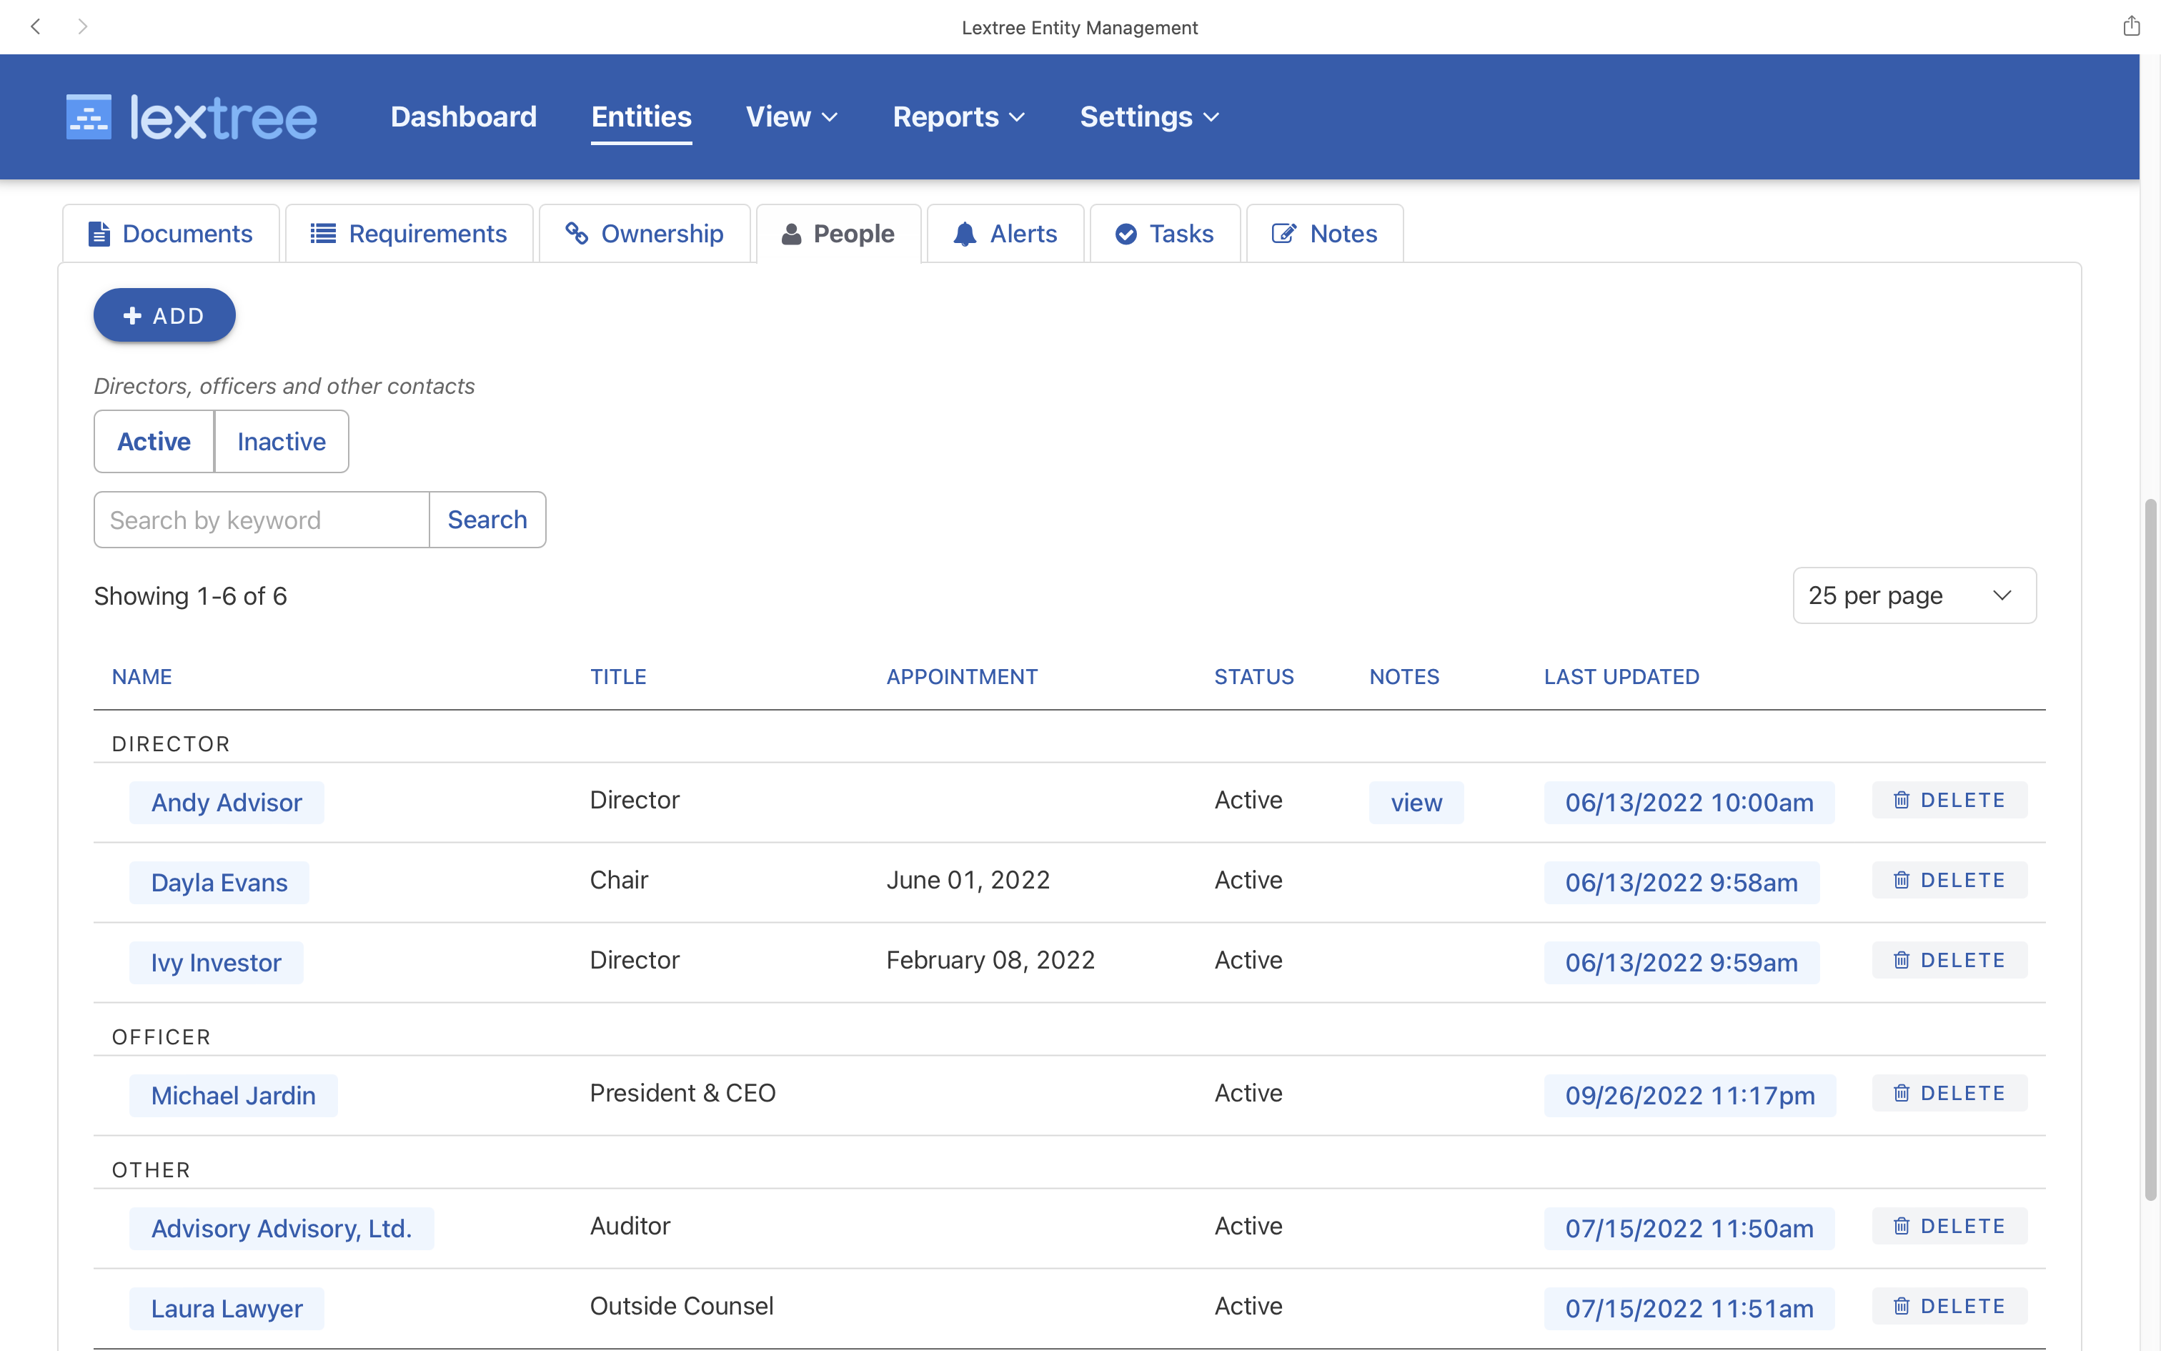2161x1351 pixels.
Task: Click the forward navigation arrow
Action: coord(82,27)
